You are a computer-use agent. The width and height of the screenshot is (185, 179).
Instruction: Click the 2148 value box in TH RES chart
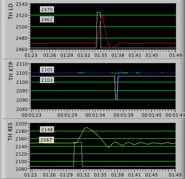coord(47,130)
